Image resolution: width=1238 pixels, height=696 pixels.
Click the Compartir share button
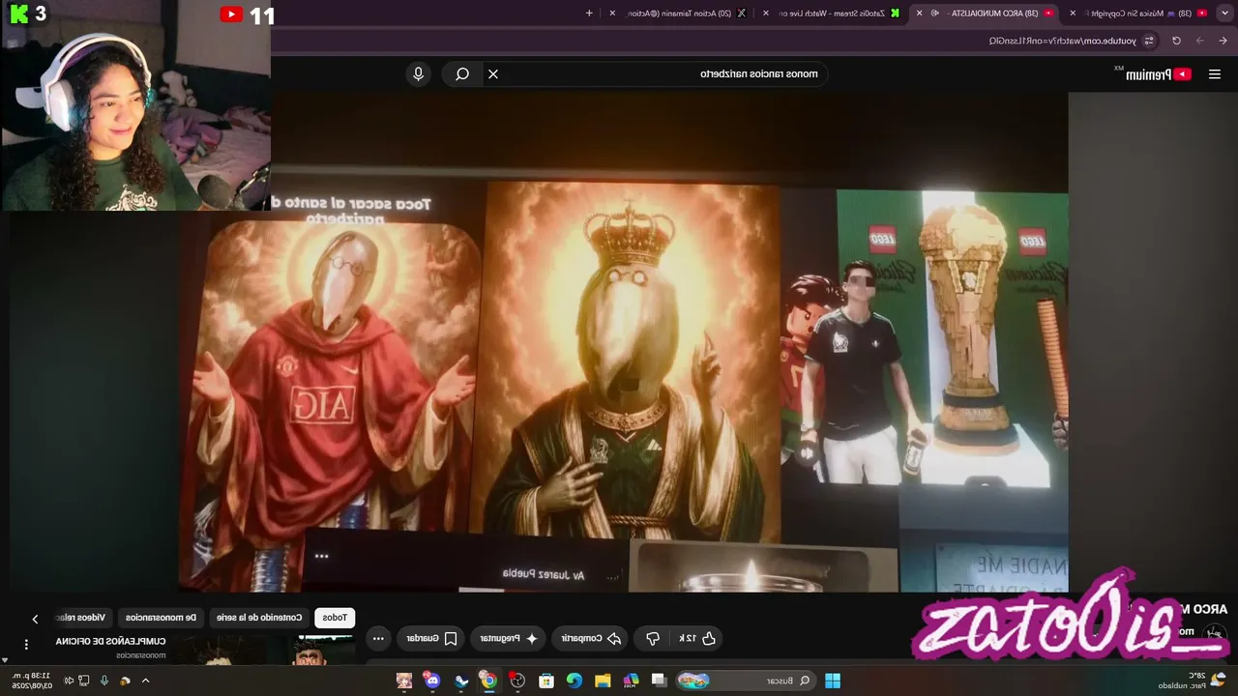click(x=590, y=638)
